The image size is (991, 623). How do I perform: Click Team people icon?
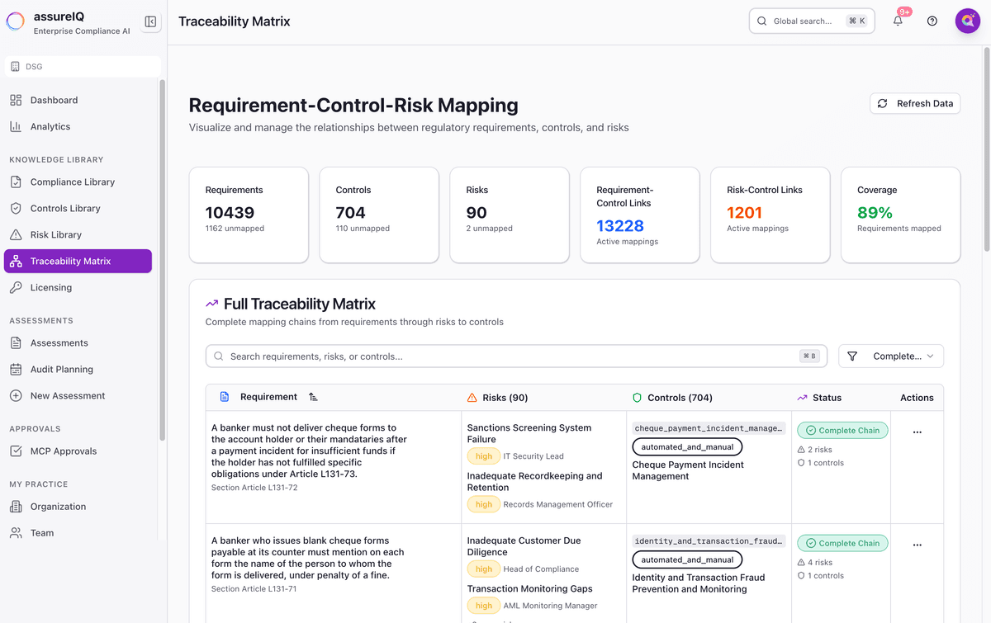coord(16,532)
